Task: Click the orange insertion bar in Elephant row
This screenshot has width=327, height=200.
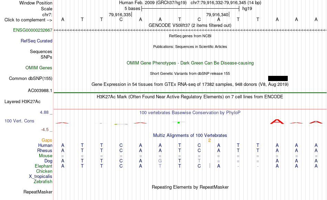Action: [x=210, y=166]
